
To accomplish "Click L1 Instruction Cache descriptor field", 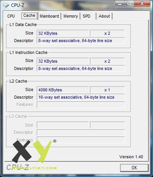I will point(81,68).
